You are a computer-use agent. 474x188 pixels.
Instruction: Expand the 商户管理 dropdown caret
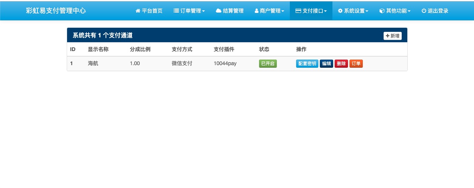coord(283,11)
